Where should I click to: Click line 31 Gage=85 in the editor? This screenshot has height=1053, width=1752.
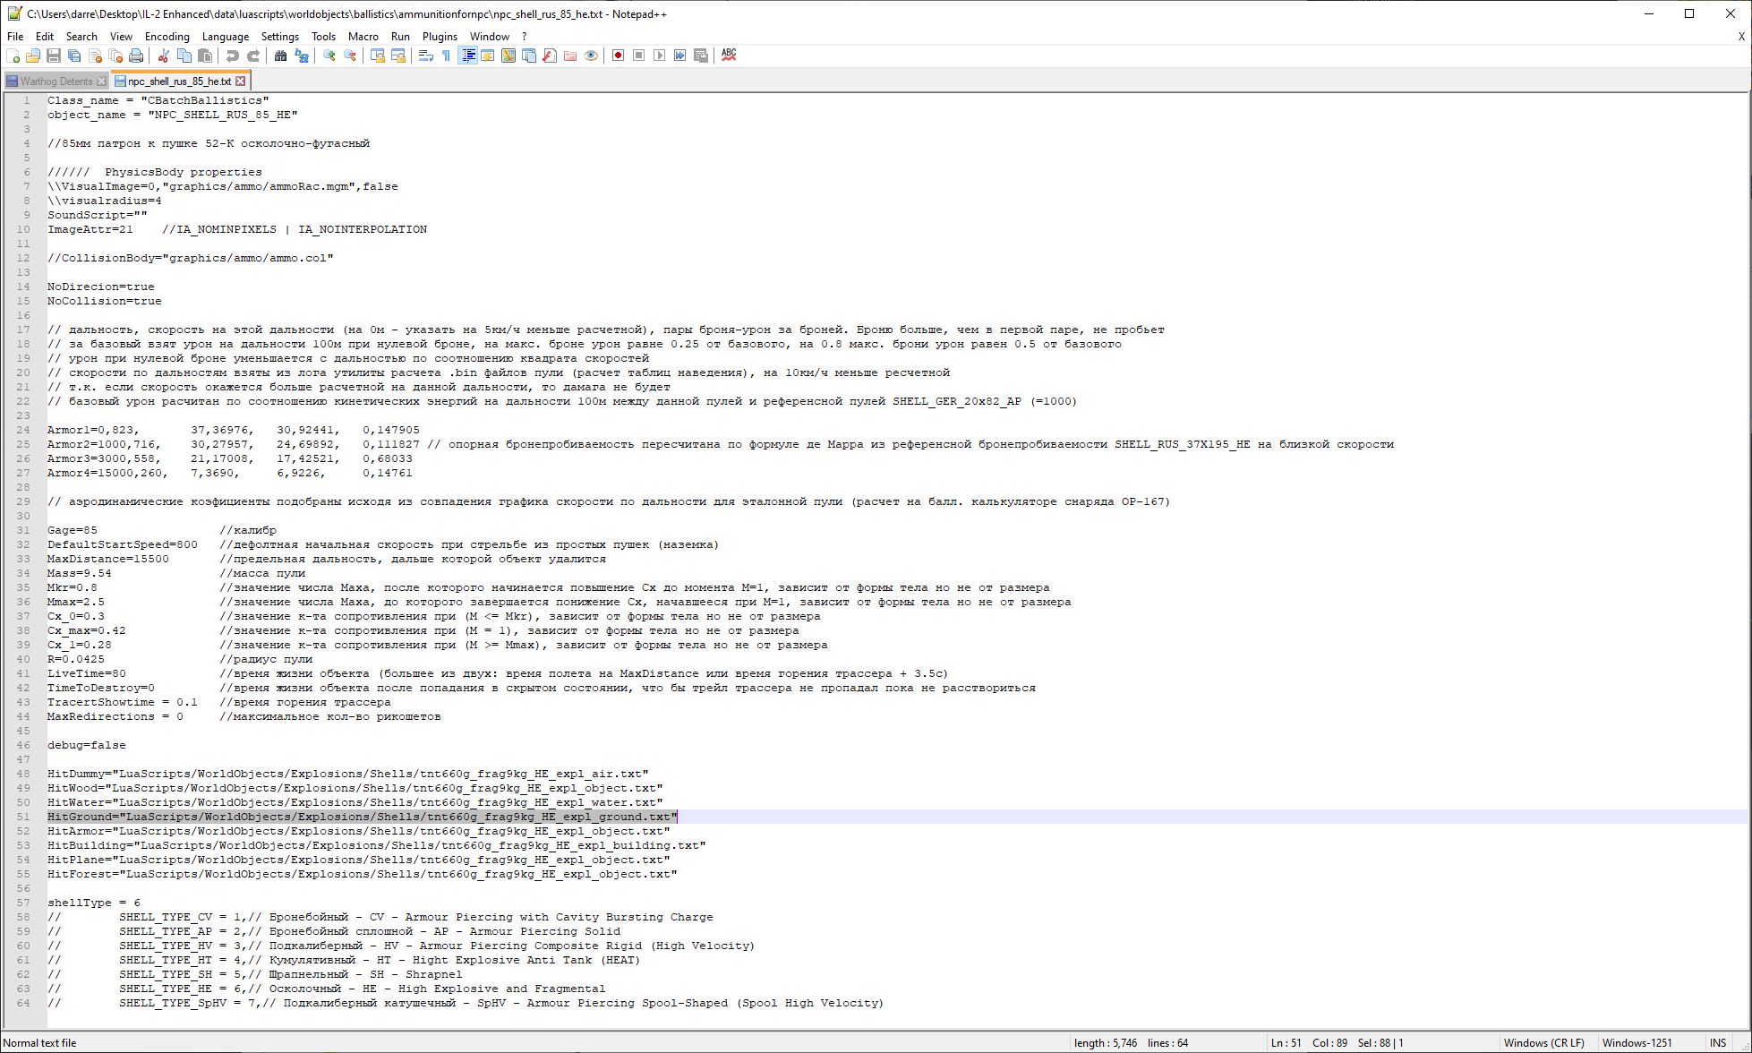73,530
